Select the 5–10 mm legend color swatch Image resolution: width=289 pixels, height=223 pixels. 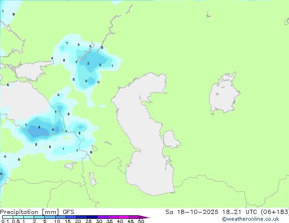50,217
